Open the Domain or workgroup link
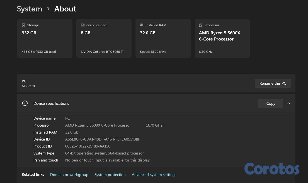This screenshot has height=183, width=308. (69, 175)
